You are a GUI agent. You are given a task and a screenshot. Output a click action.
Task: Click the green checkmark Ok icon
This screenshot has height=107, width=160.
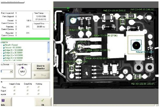43,100
